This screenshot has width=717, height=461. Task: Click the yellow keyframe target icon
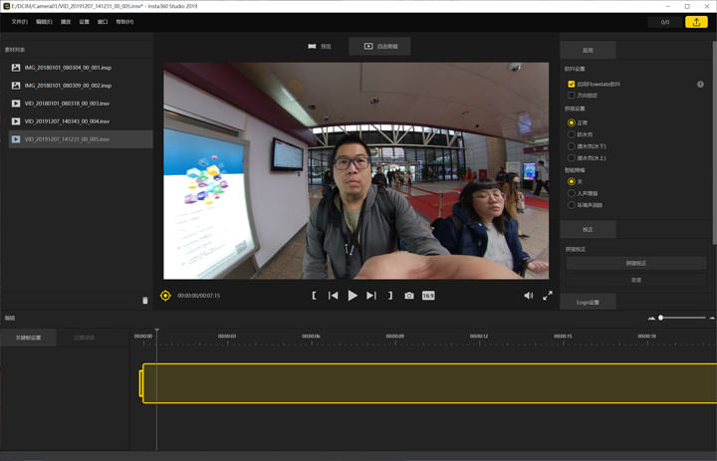[166, 296]
